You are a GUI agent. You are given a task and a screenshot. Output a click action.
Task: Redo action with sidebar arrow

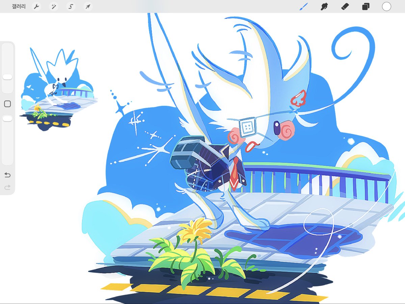[7, 187]
